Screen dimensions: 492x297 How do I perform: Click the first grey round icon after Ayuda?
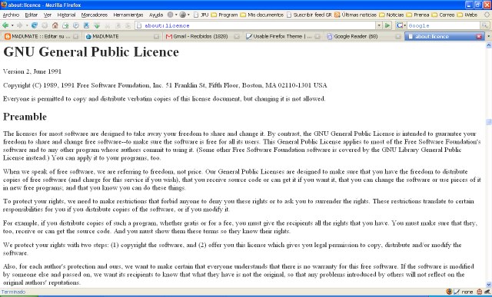(x=170, y=15)
